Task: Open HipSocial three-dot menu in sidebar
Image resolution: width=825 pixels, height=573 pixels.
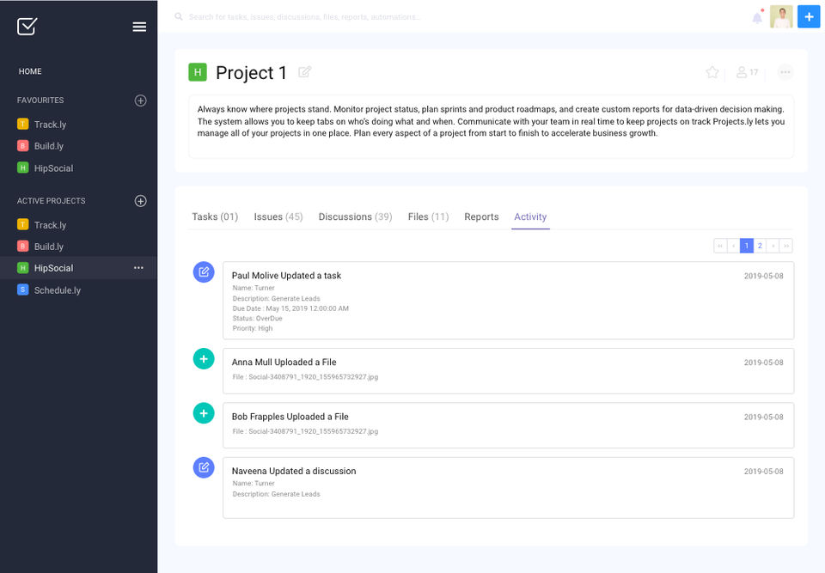Action: 138,268
